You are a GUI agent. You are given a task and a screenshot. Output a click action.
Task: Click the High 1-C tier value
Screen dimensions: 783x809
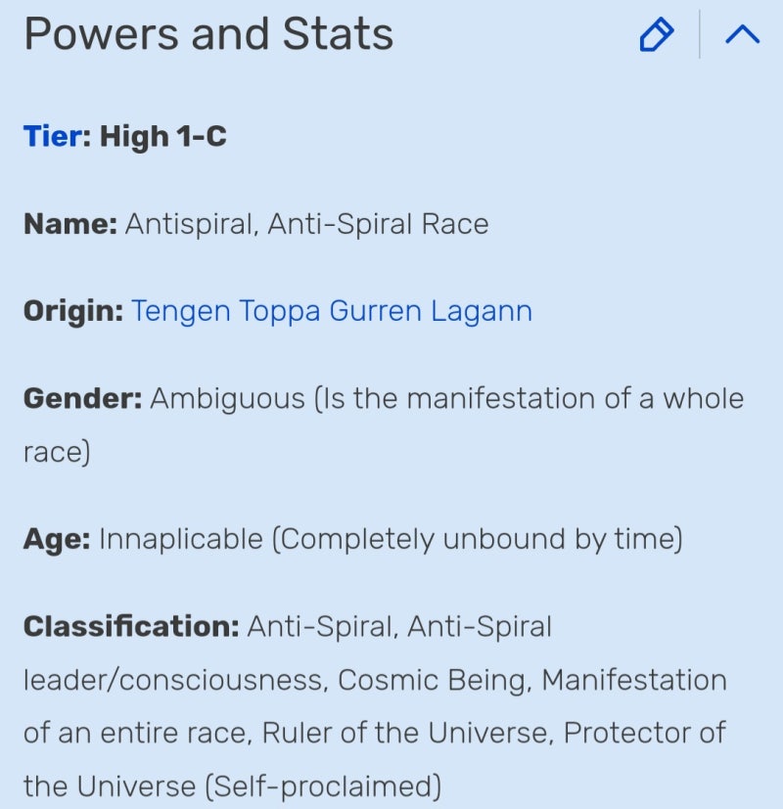coord(162,136)
